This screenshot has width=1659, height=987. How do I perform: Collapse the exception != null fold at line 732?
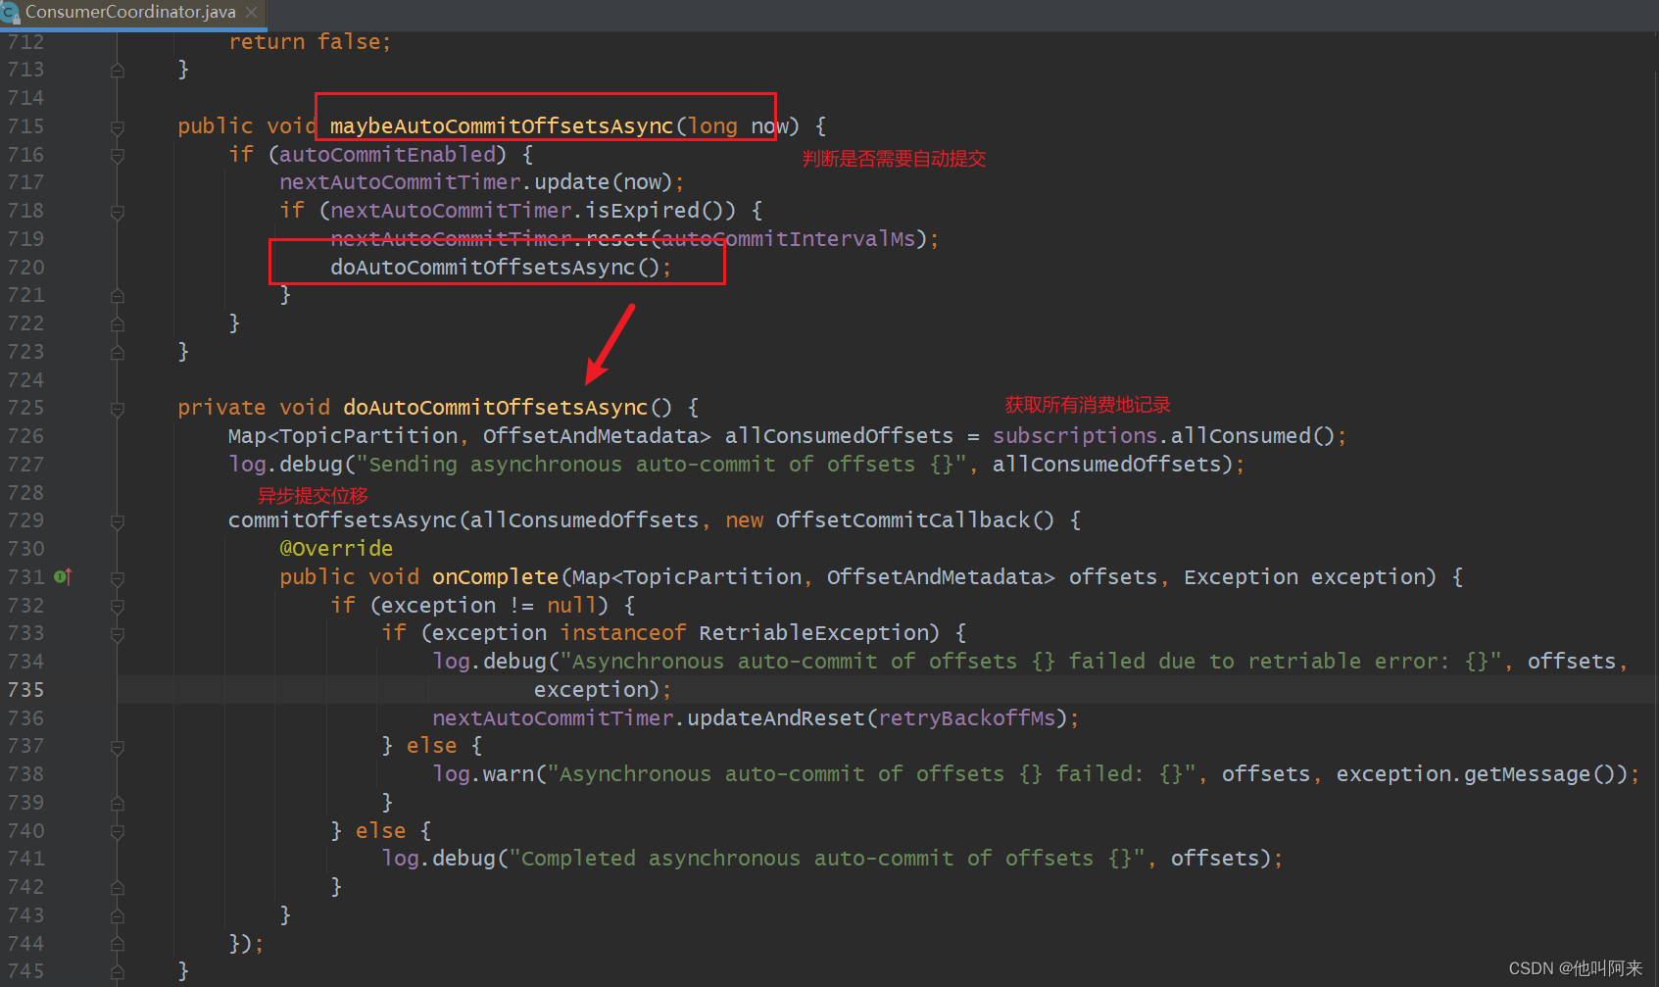[118, 607]
